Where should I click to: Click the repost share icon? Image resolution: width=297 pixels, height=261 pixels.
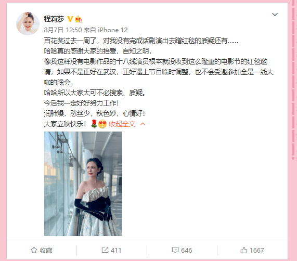click(x=105, y=250)
